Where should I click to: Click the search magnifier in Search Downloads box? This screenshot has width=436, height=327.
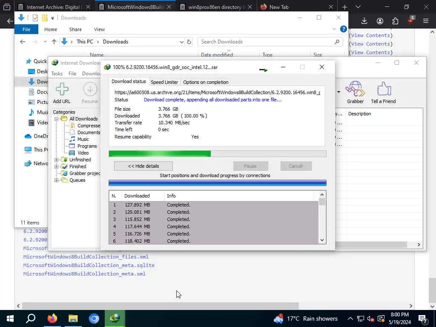pyautogui.click(x=337, y=42)
